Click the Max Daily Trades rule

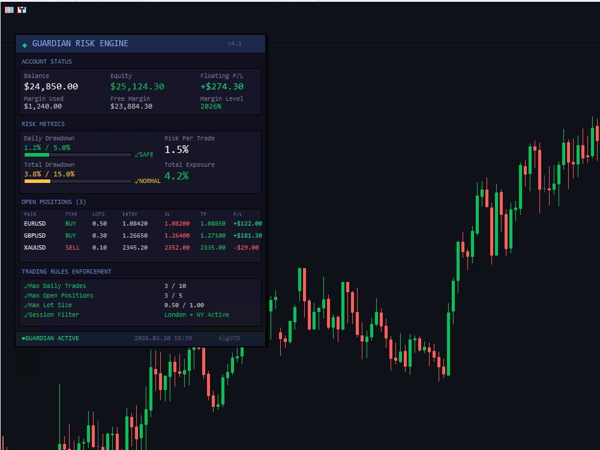click(x=55, y=286)
